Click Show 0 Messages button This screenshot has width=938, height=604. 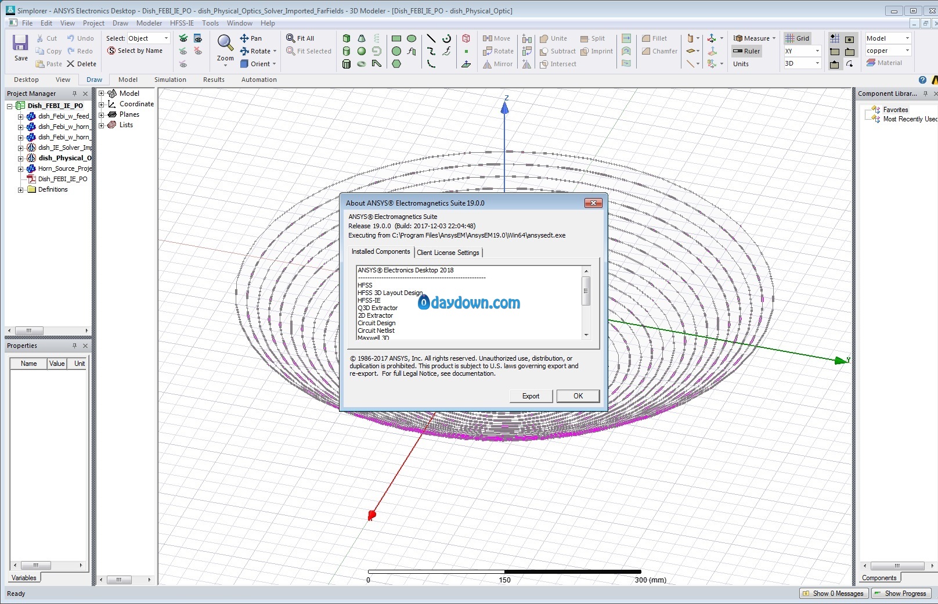coord(834,594)
